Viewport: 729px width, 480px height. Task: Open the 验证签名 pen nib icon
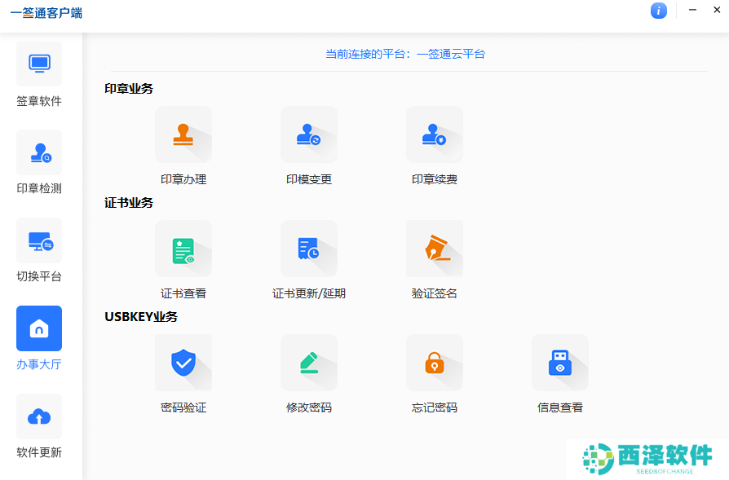pos(435,249)
